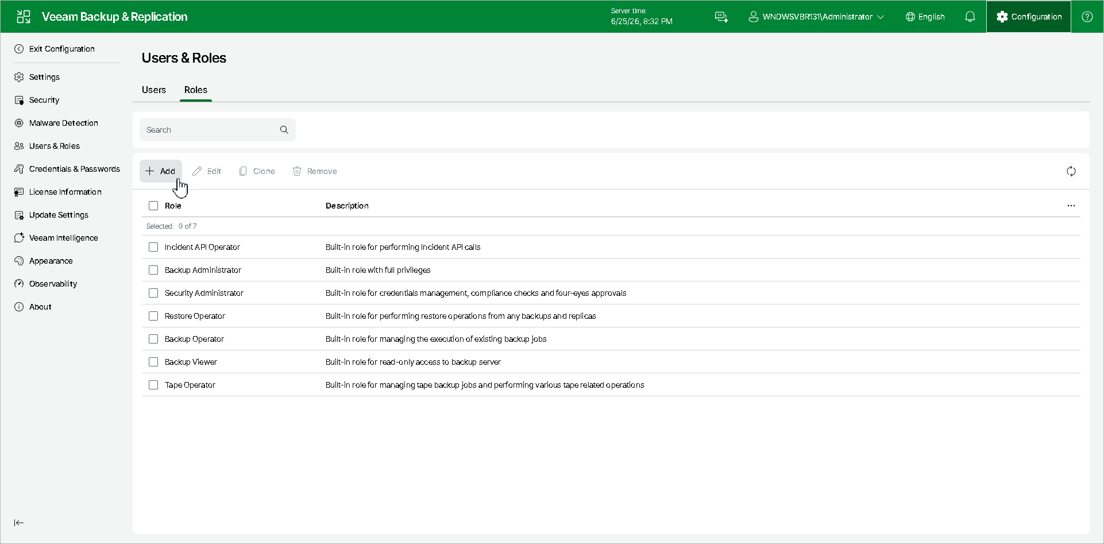
Task: Click the Tape Operator role name
Action: point(190,385)
